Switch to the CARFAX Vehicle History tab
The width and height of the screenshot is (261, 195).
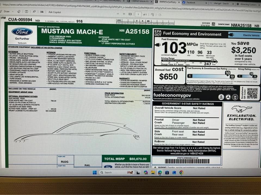tap(140, 1)
